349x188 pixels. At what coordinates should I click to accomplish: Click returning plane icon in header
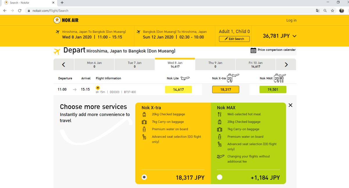[138, 32]
